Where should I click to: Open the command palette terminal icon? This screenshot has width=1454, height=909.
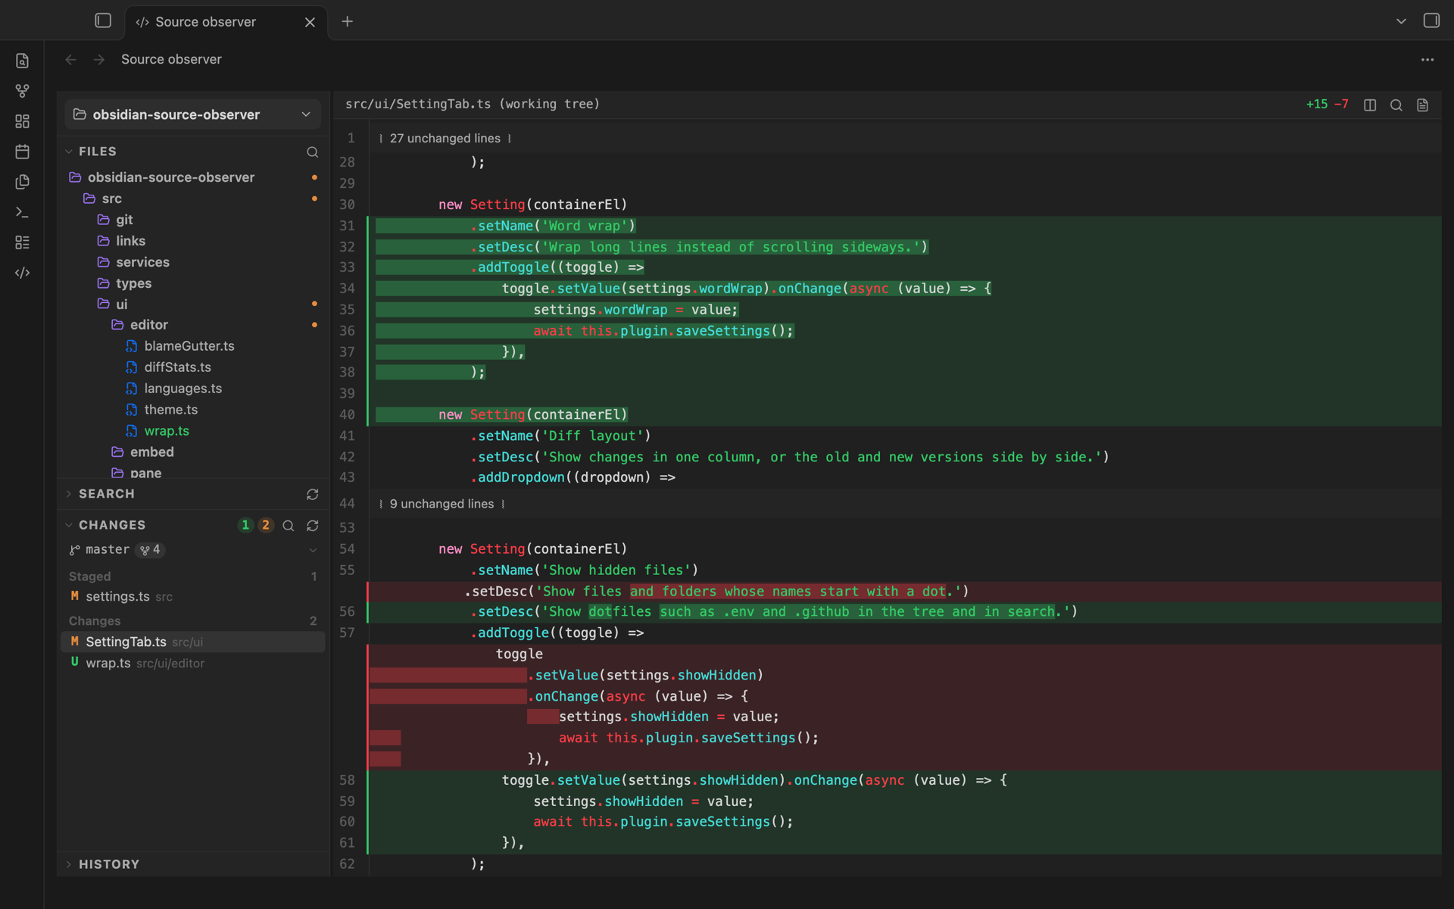pyautogui.click(x=22, y=212)
